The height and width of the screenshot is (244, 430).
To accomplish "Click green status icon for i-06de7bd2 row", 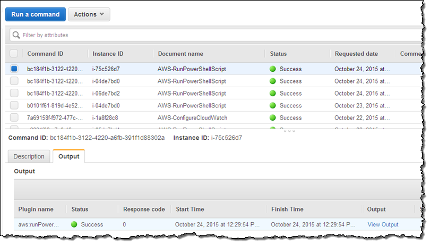I will (x=273, y=94).
